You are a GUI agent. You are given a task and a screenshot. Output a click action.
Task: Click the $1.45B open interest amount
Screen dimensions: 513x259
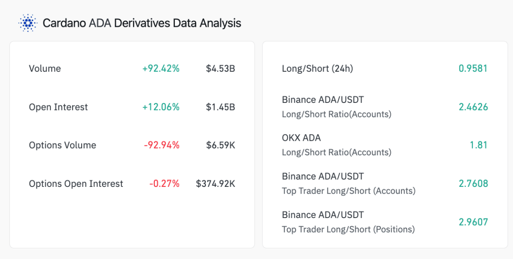pos(220,107)
